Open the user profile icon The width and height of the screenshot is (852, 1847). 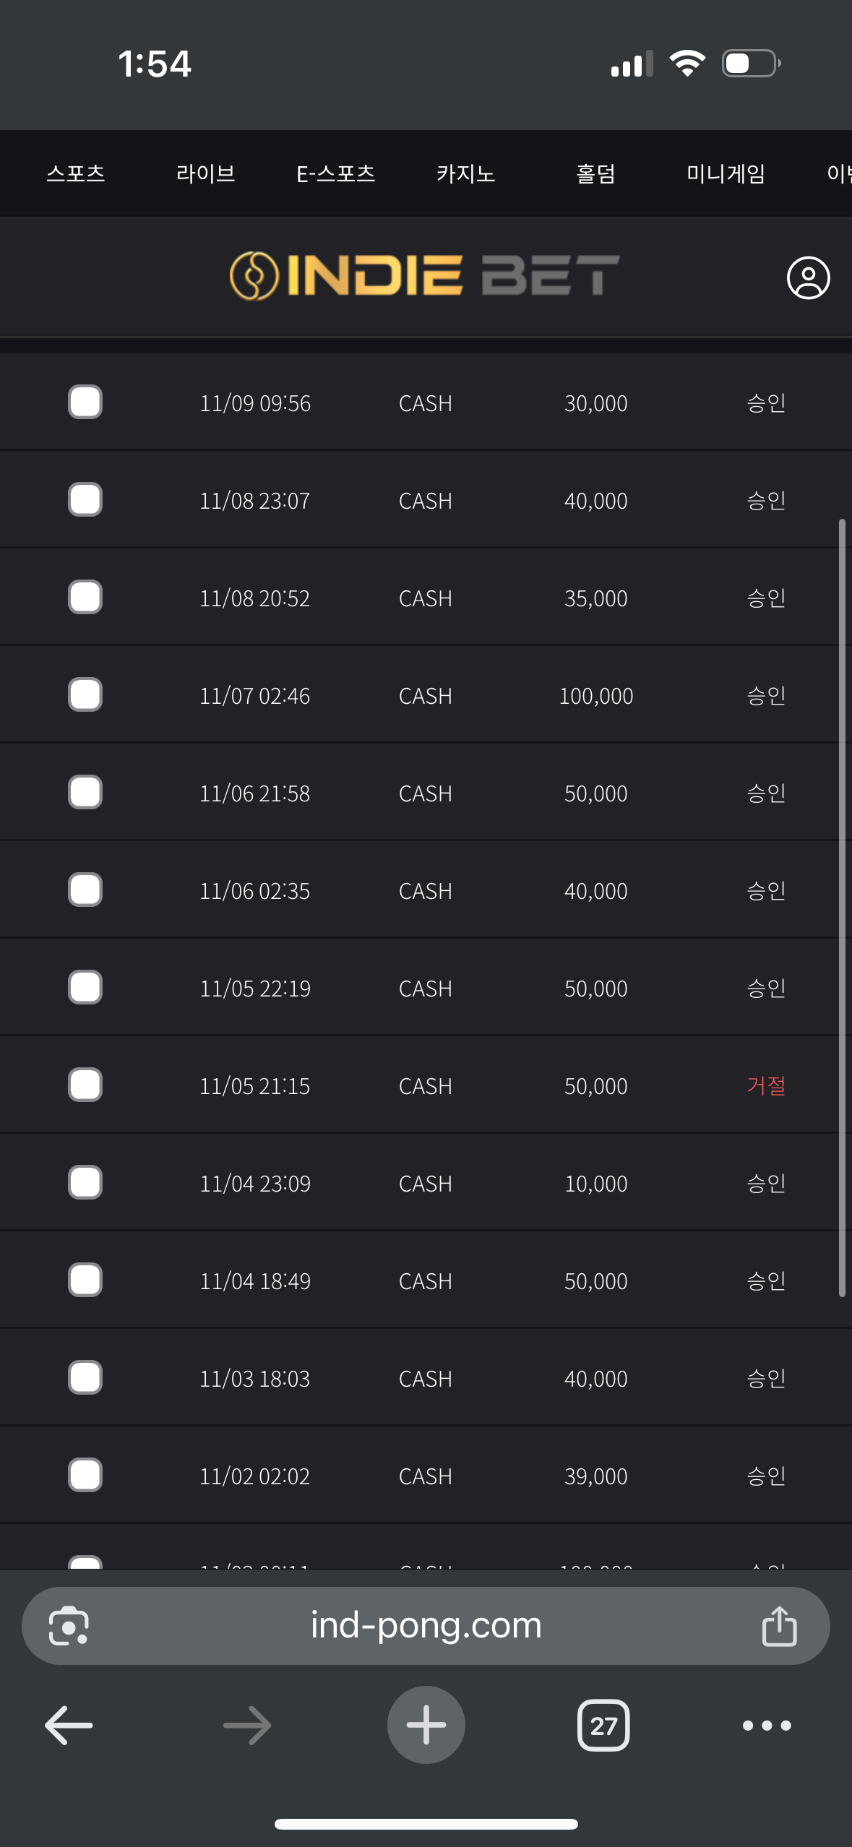click(808, 277)
